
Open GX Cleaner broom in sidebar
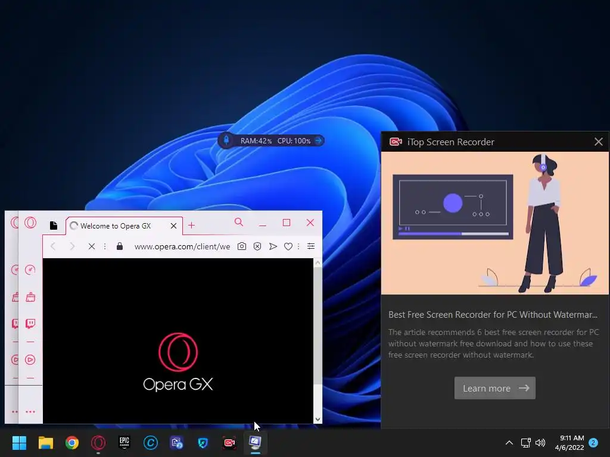30,298
